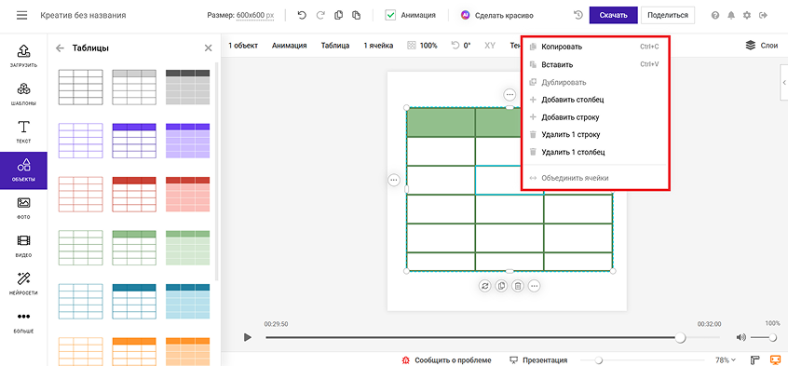The height and width of the screenshot is (366, 788).
Task: Click the timeline playback slider handle
Action: click(x=680, y=337)
